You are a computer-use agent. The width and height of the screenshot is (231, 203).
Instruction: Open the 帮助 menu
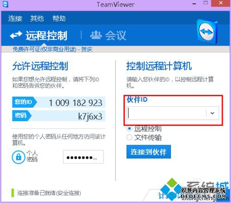pos(59,18)
